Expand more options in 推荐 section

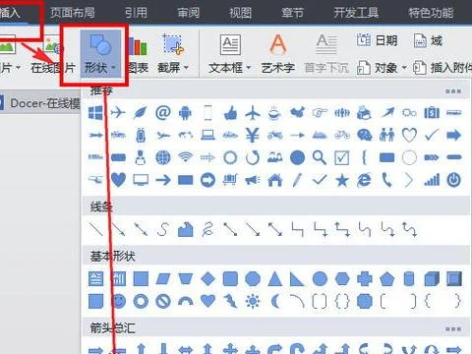453,91
